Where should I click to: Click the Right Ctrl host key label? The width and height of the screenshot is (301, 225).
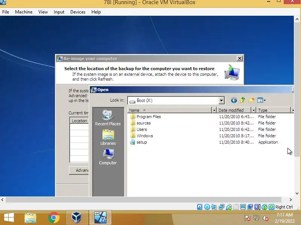tap(284, 207)
